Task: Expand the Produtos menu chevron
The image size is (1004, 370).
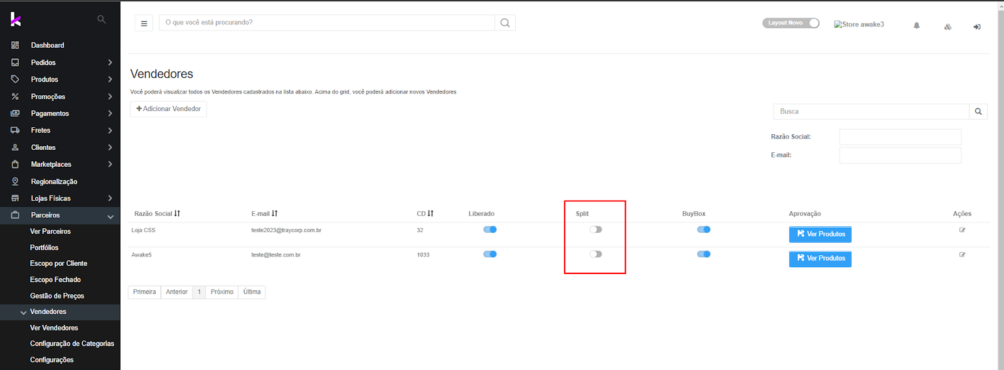Action: click(x=110, y=80)
